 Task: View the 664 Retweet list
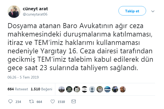tap(18, 89)
